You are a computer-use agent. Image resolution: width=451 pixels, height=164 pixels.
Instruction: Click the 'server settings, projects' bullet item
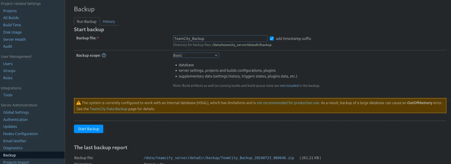point(227,70)
